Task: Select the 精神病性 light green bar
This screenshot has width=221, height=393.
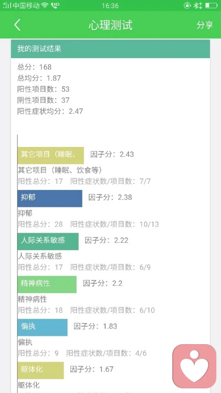Action: point(47,284)
